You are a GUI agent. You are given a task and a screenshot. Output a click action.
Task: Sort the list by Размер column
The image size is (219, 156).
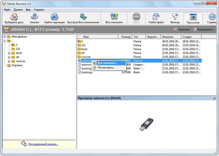(x=125, y=37)
